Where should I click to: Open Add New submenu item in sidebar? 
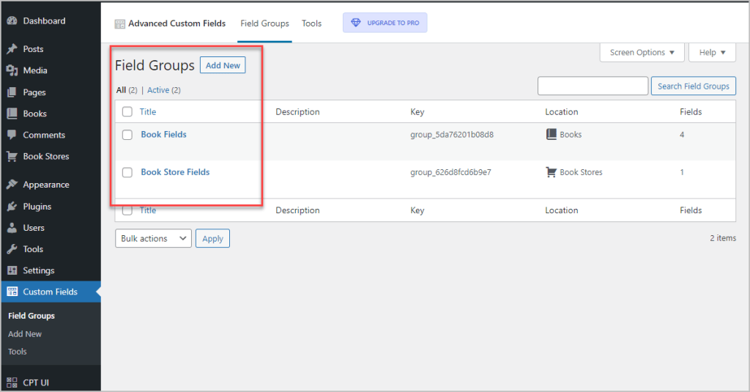point(25,334)
